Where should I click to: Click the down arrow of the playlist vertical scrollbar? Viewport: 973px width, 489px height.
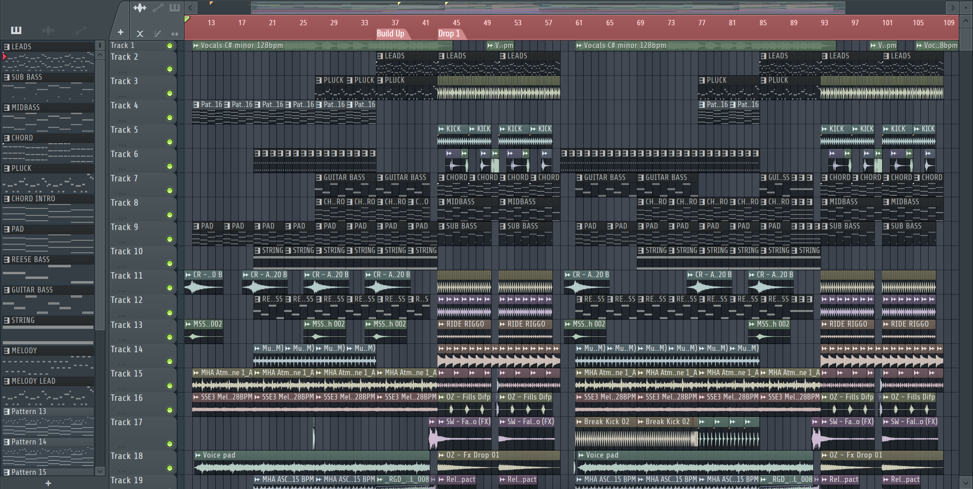pos(966,482)
